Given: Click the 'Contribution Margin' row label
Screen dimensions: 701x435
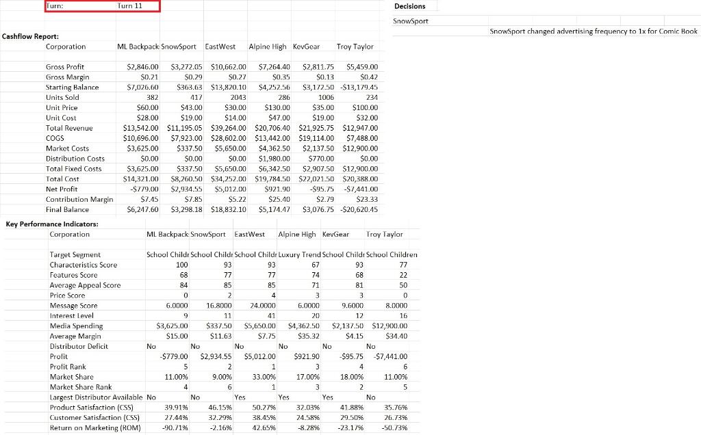Looking at the screenshot, I should click(79, 200).
